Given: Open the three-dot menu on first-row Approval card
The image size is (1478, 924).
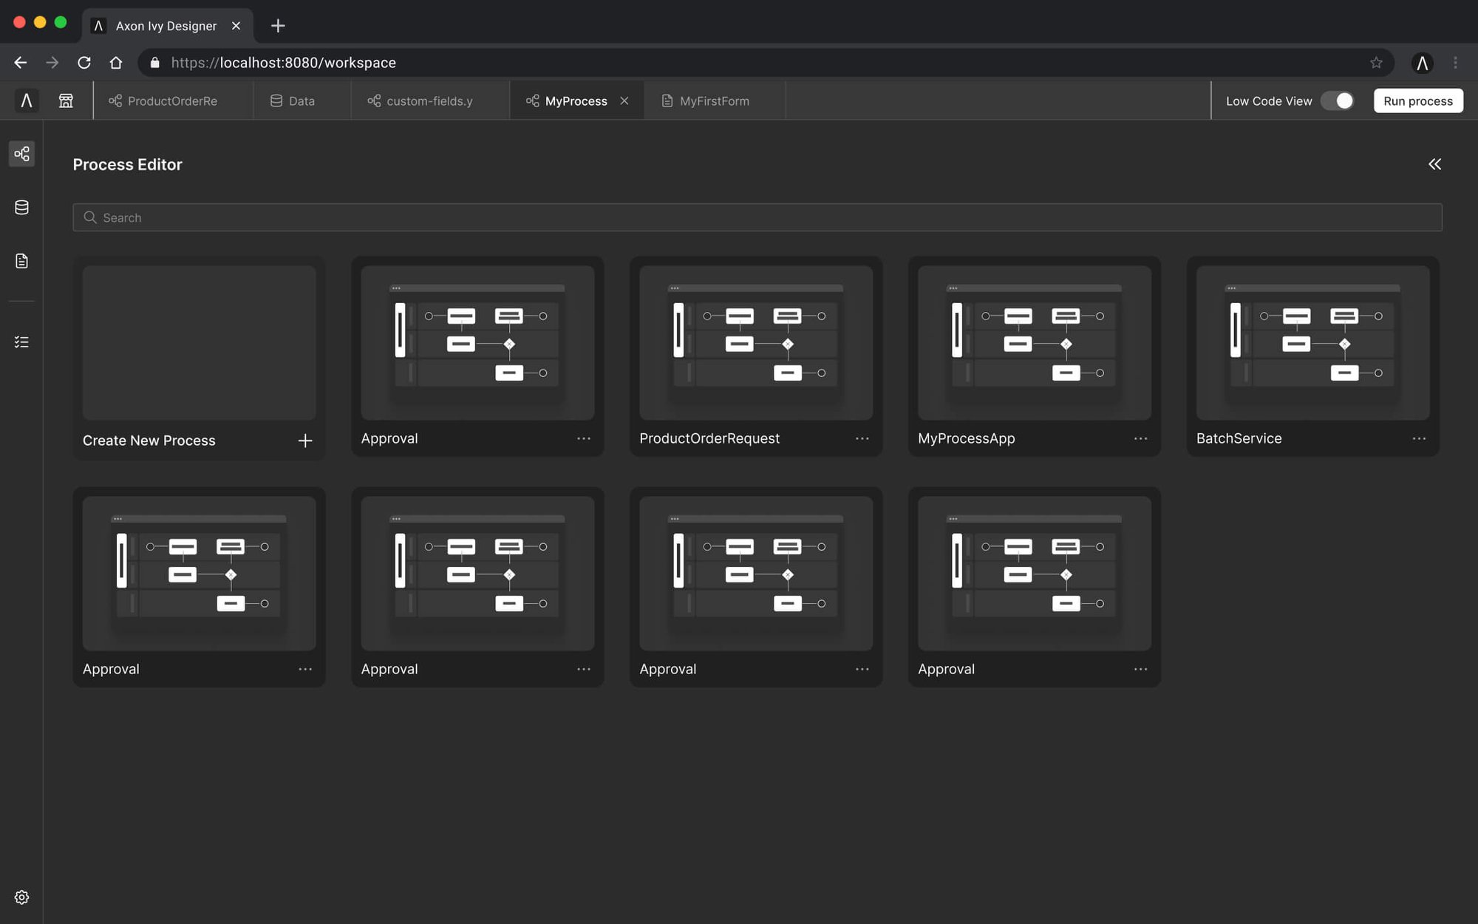Looking at the screenshot, I should coord(584,438).
